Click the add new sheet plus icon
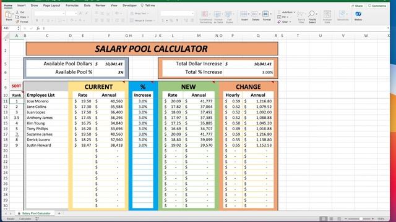This screenshot has height=222, width=396. coord(59,213)
